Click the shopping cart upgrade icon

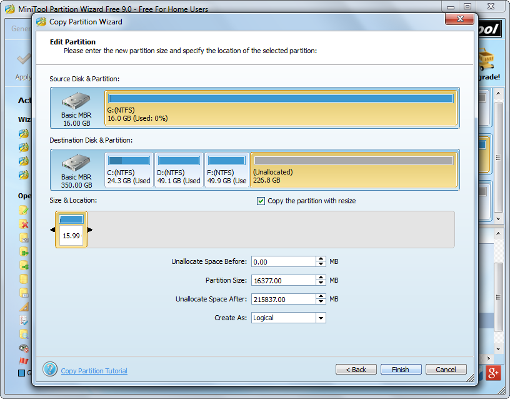coord(486,59)
